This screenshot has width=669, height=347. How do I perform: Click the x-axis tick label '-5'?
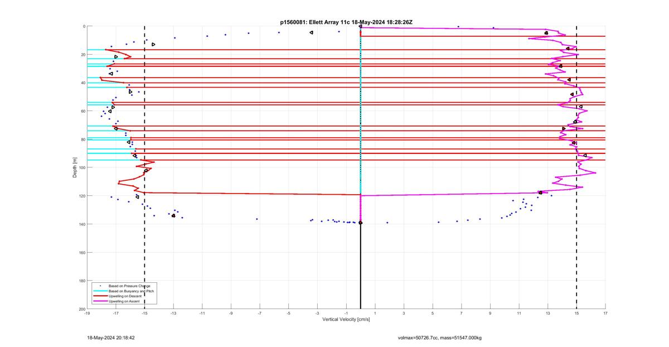tap(289, 314)
